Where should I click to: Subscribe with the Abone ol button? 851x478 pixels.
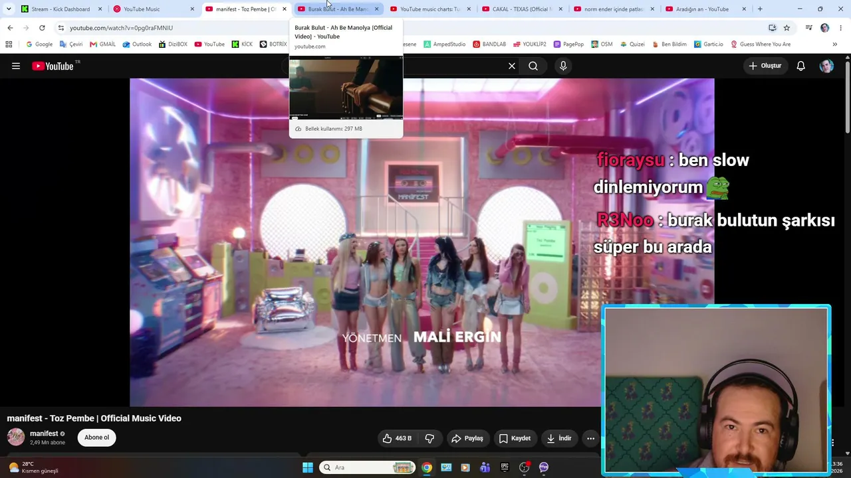click(x=96, y=438)
